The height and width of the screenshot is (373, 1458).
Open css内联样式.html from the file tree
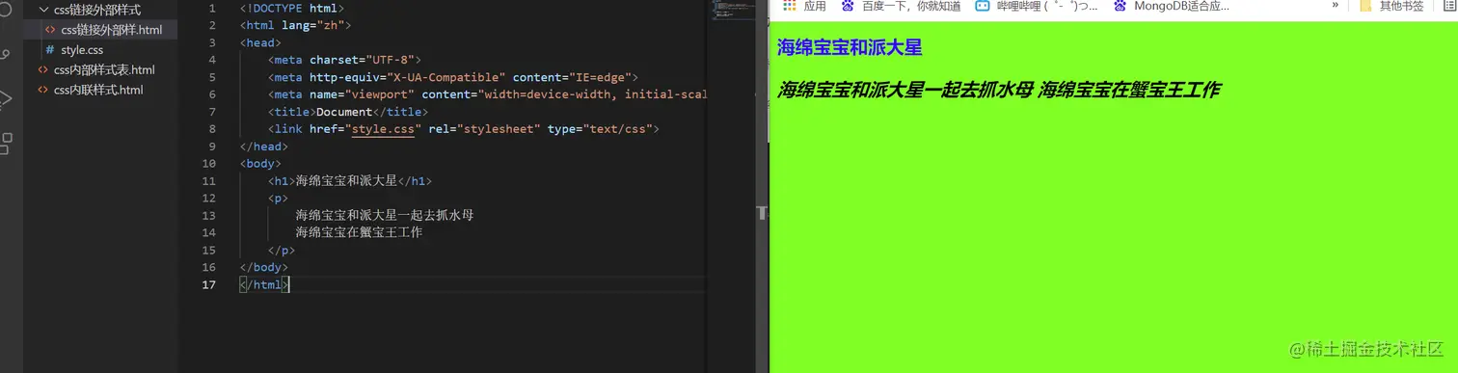(90, 90)
